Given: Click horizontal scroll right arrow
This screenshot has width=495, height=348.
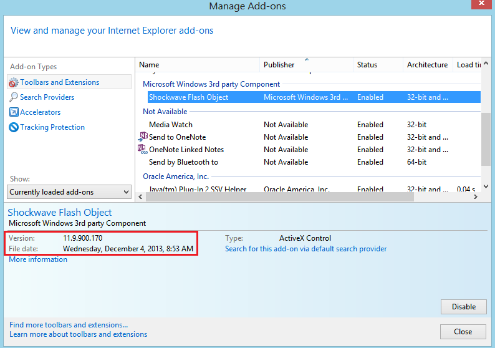Looking at the screenshot, I should pos(476,197).
